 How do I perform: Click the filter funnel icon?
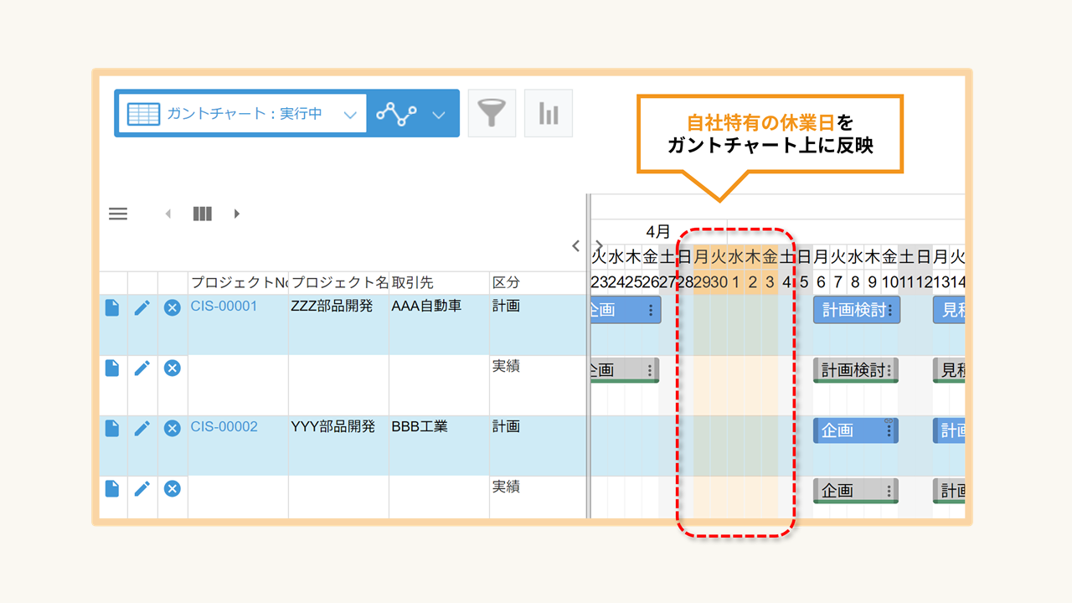coord(492,113)
